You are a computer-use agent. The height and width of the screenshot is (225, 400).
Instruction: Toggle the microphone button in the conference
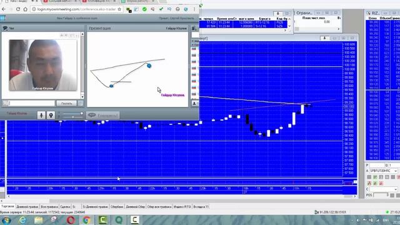click(x=41, y=115)
